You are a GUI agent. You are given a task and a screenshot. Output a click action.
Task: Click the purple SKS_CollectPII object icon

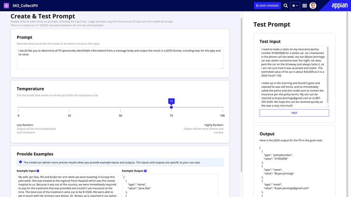(6, 6)
